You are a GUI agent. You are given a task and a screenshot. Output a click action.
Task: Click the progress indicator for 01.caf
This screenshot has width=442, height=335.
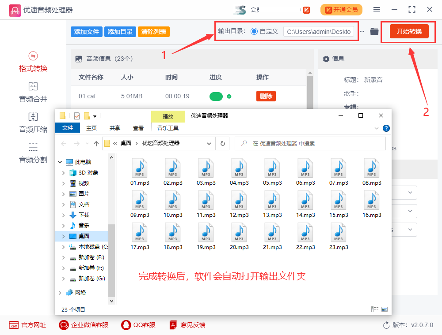pos(216,95)
